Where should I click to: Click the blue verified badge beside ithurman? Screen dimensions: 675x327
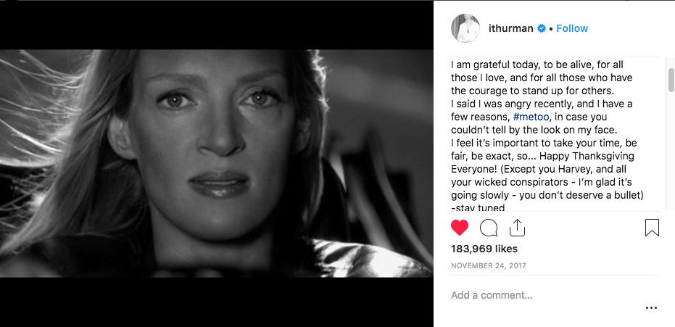coord(542,28)
